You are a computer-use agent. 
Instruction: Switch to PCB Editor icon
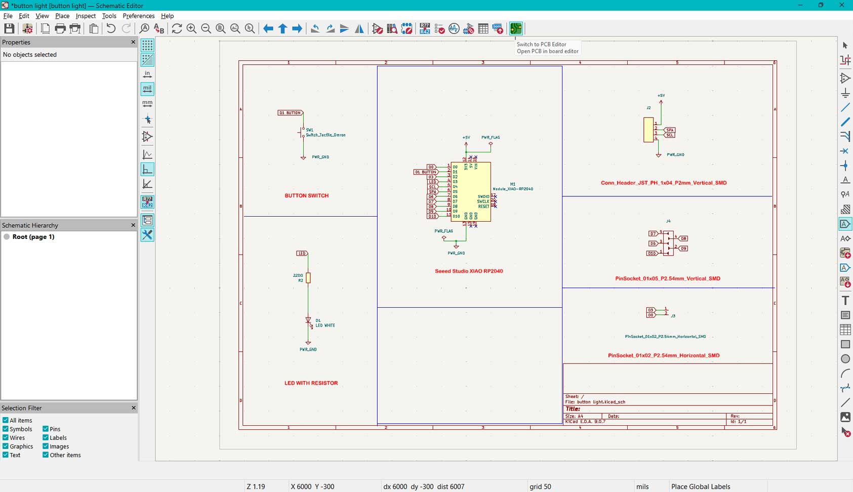point(515,28)
